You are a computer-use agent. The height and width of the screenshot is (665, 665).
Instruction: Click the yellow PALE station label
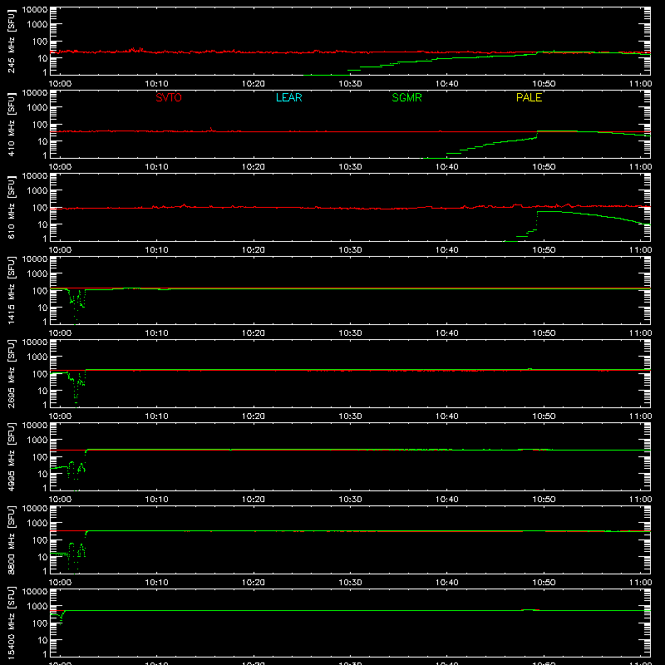tap(529, 97)
